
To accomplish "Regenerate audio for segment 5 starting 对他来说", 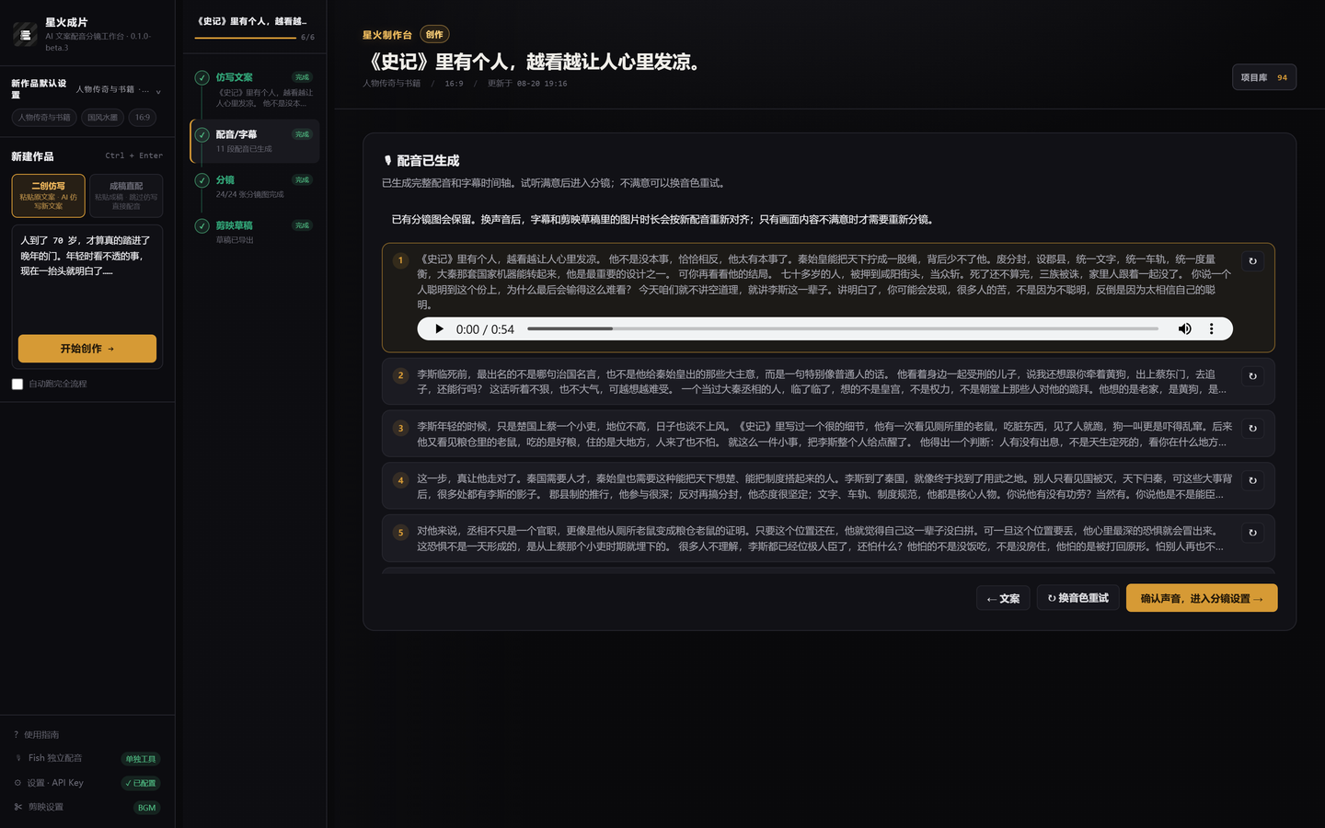I will (1252, 533).
